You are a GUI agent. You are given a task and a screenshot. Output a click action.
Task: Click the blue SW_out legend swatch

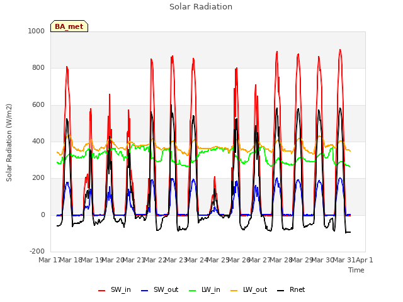coord(145,291)
